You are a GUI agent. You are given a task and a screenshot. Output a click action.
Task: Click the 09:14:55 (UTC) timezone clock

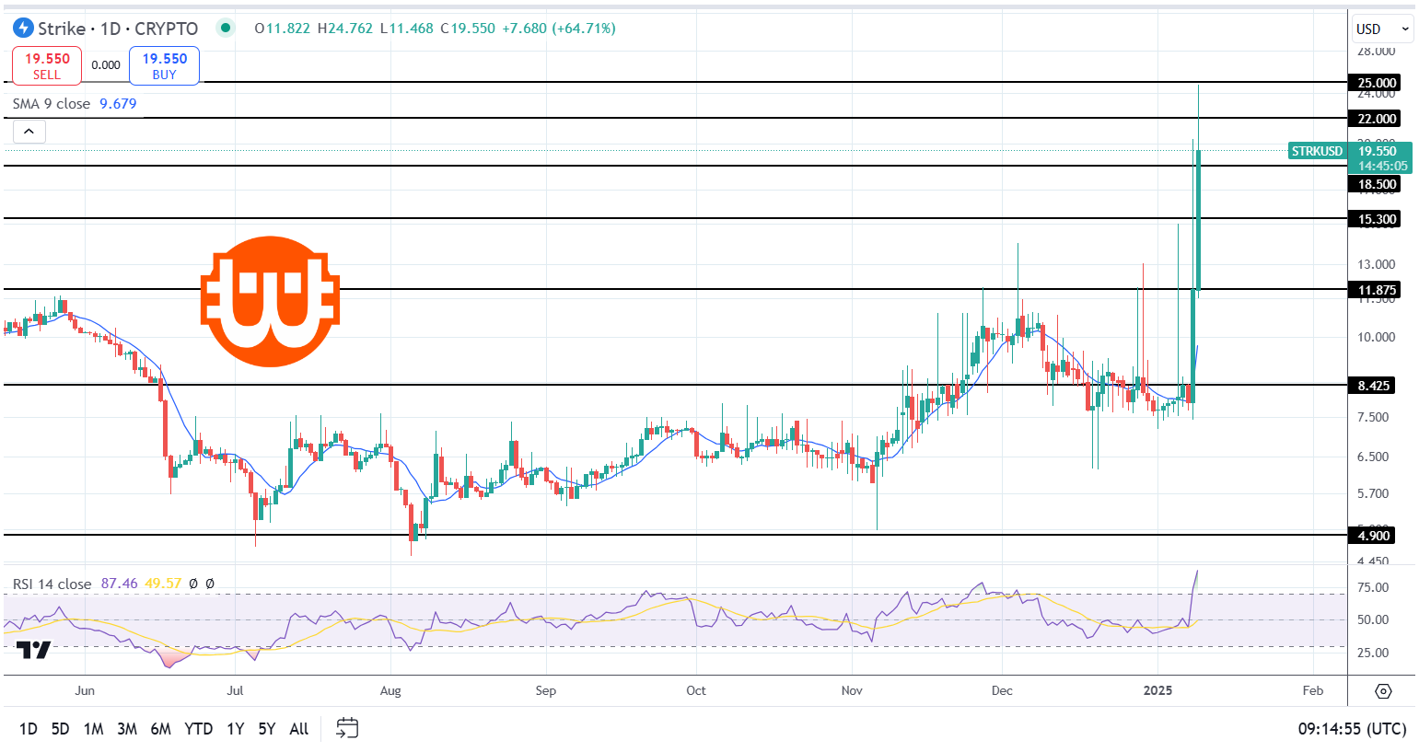pyautogui.click(x=1352, y=729)
